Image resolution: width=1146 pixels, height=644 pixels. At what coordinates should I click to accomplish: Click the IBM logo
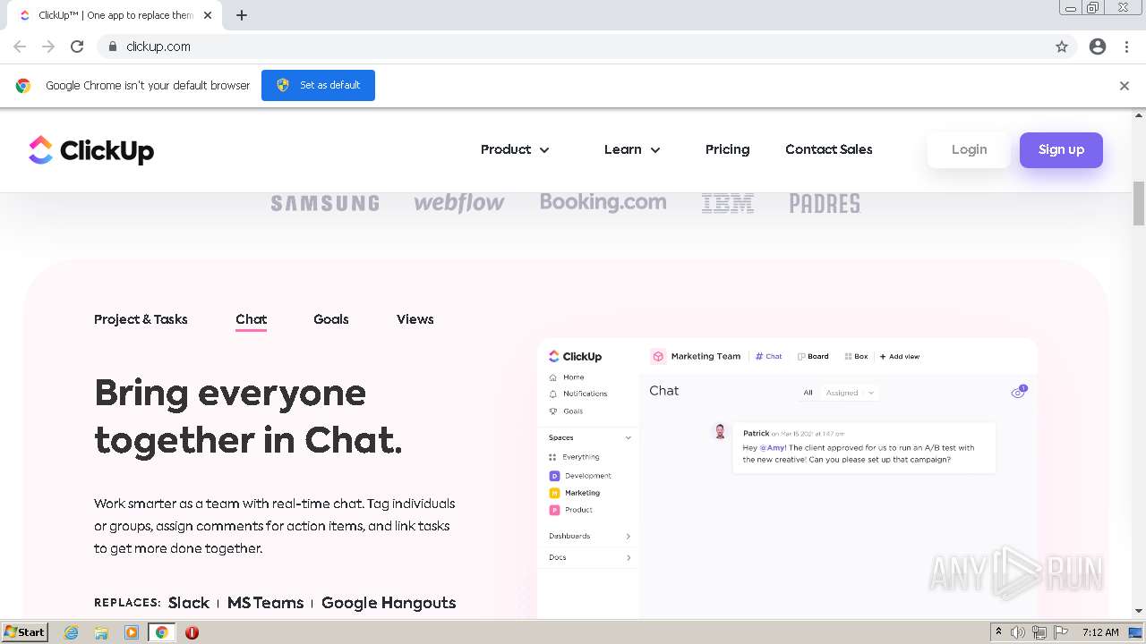click(x=728, y=204)
